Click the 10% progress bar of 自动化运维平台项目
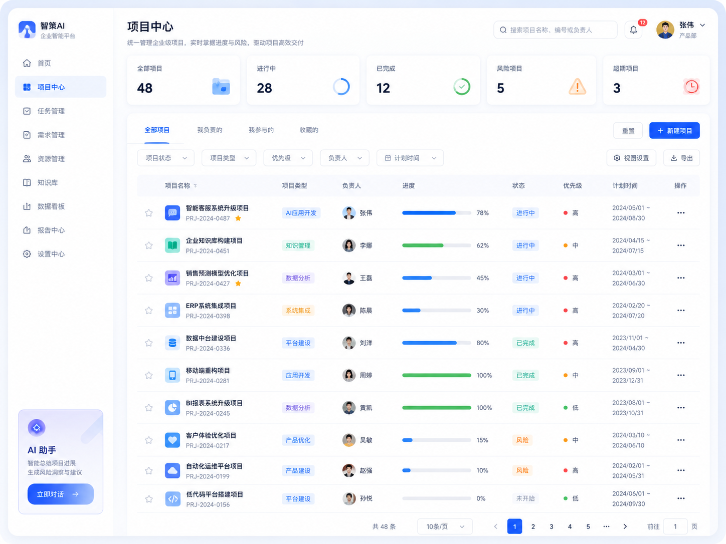Screen dimensions: 726x544 coord(437,470)
